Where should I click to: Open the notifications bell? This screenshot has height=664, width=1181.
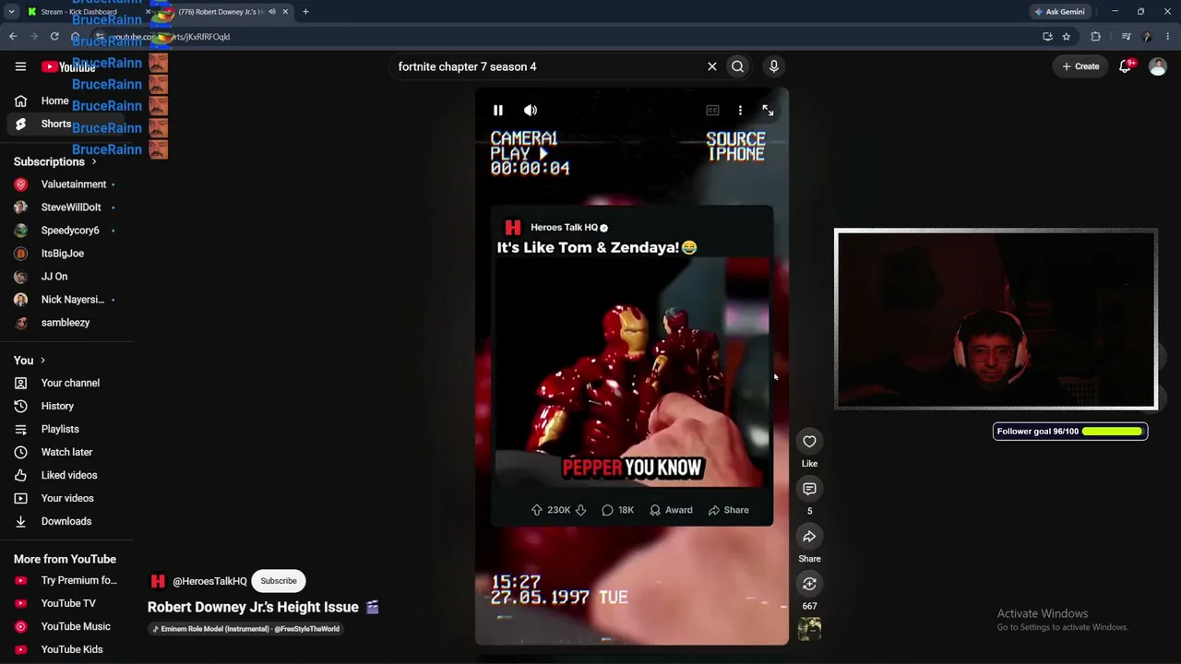point(1125,66)
